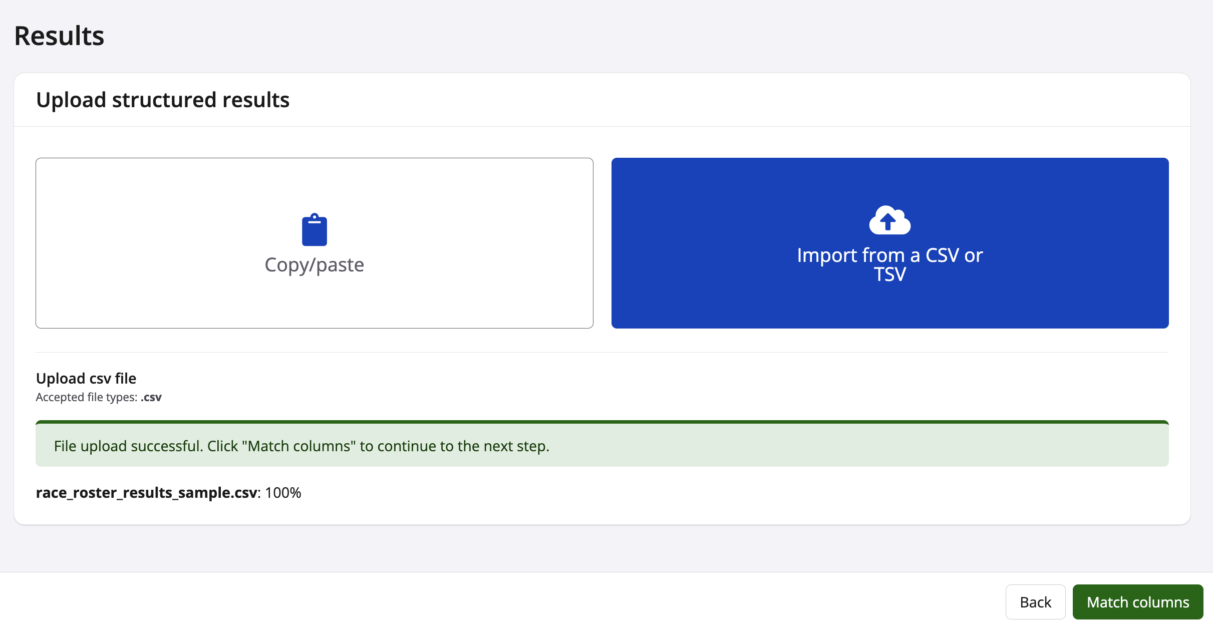The width and height of the screenshot is (1213, 631).
Task: Click the cloud upload icon
Action: point(889,220)
